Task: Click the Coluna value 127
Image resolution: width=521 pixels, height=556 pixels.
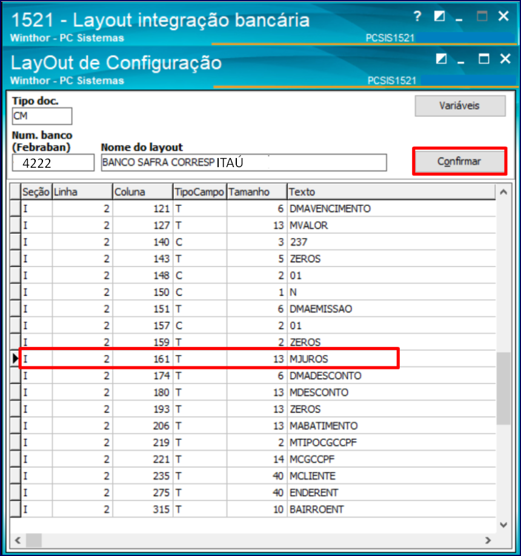Action: pos(143,225)
